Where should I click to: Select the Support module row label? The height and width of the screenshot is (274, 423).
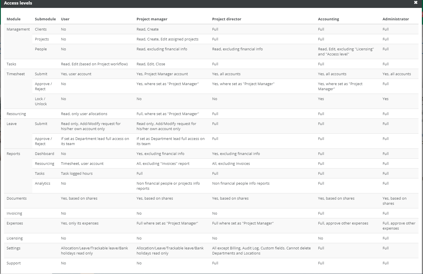click(x=14, y=263)
